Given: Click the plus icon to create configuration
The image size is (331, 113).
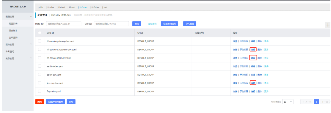Looking at the screenshot, I should (328, 25).
